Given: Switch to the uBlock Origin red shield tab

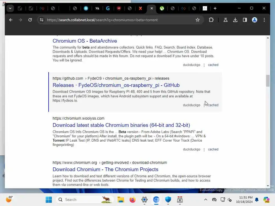Looking at the screenshot, I should pyautogui.click(x=119, y=8).
